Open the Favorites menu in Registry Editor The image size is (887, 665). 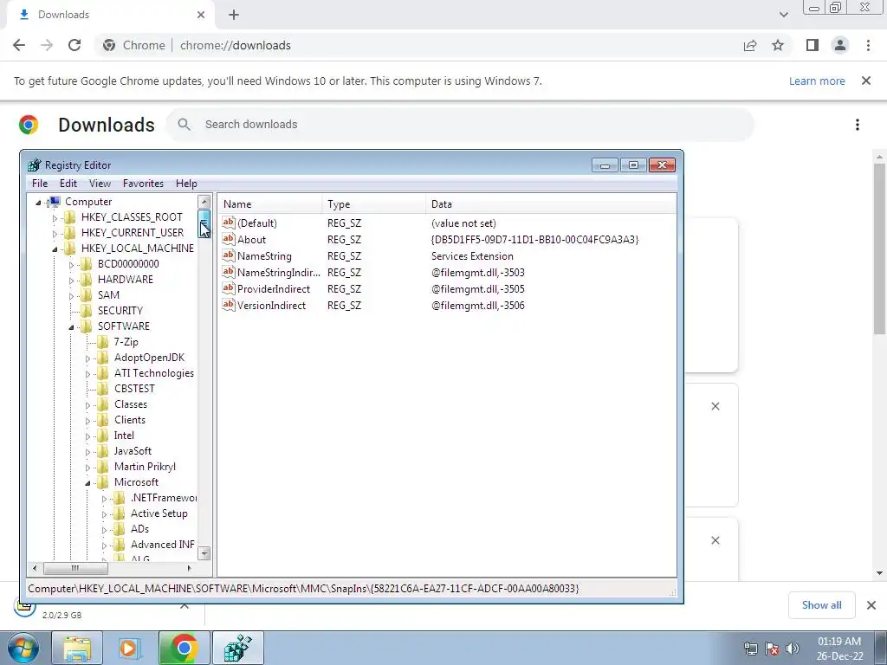[x=143, y=184]
